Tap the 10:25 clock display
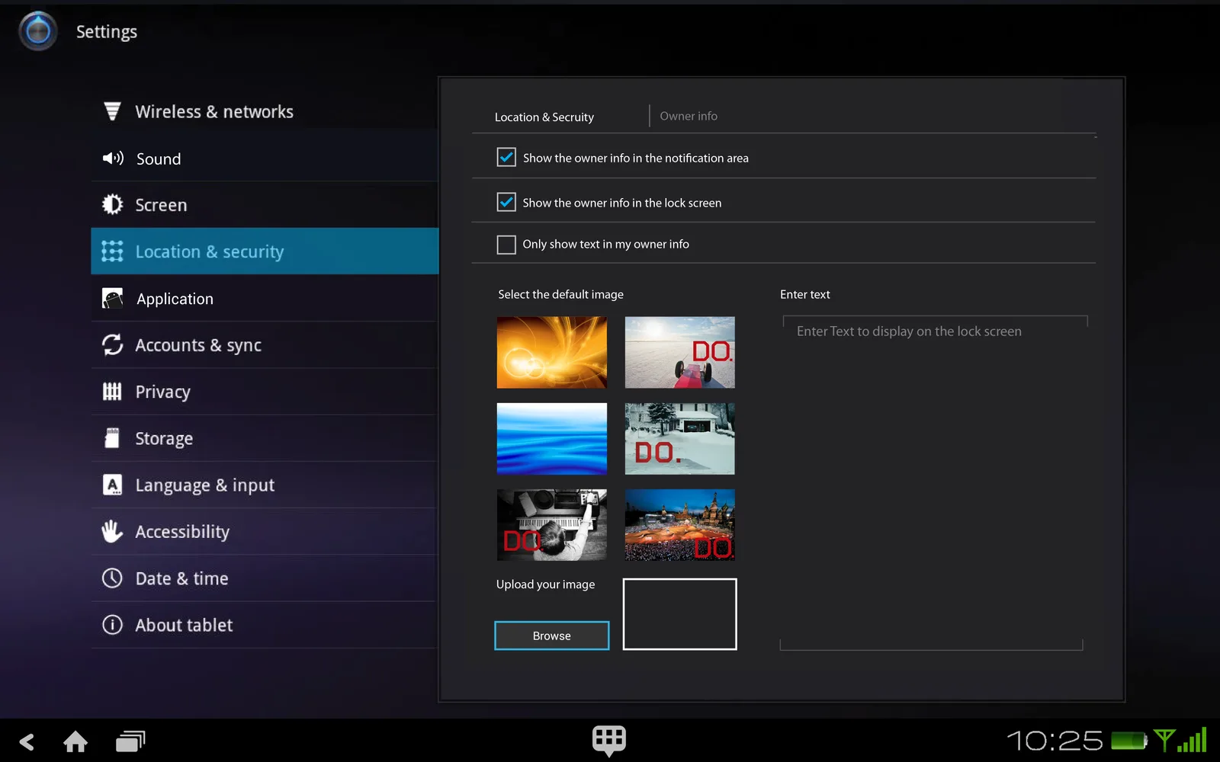 1055,740
